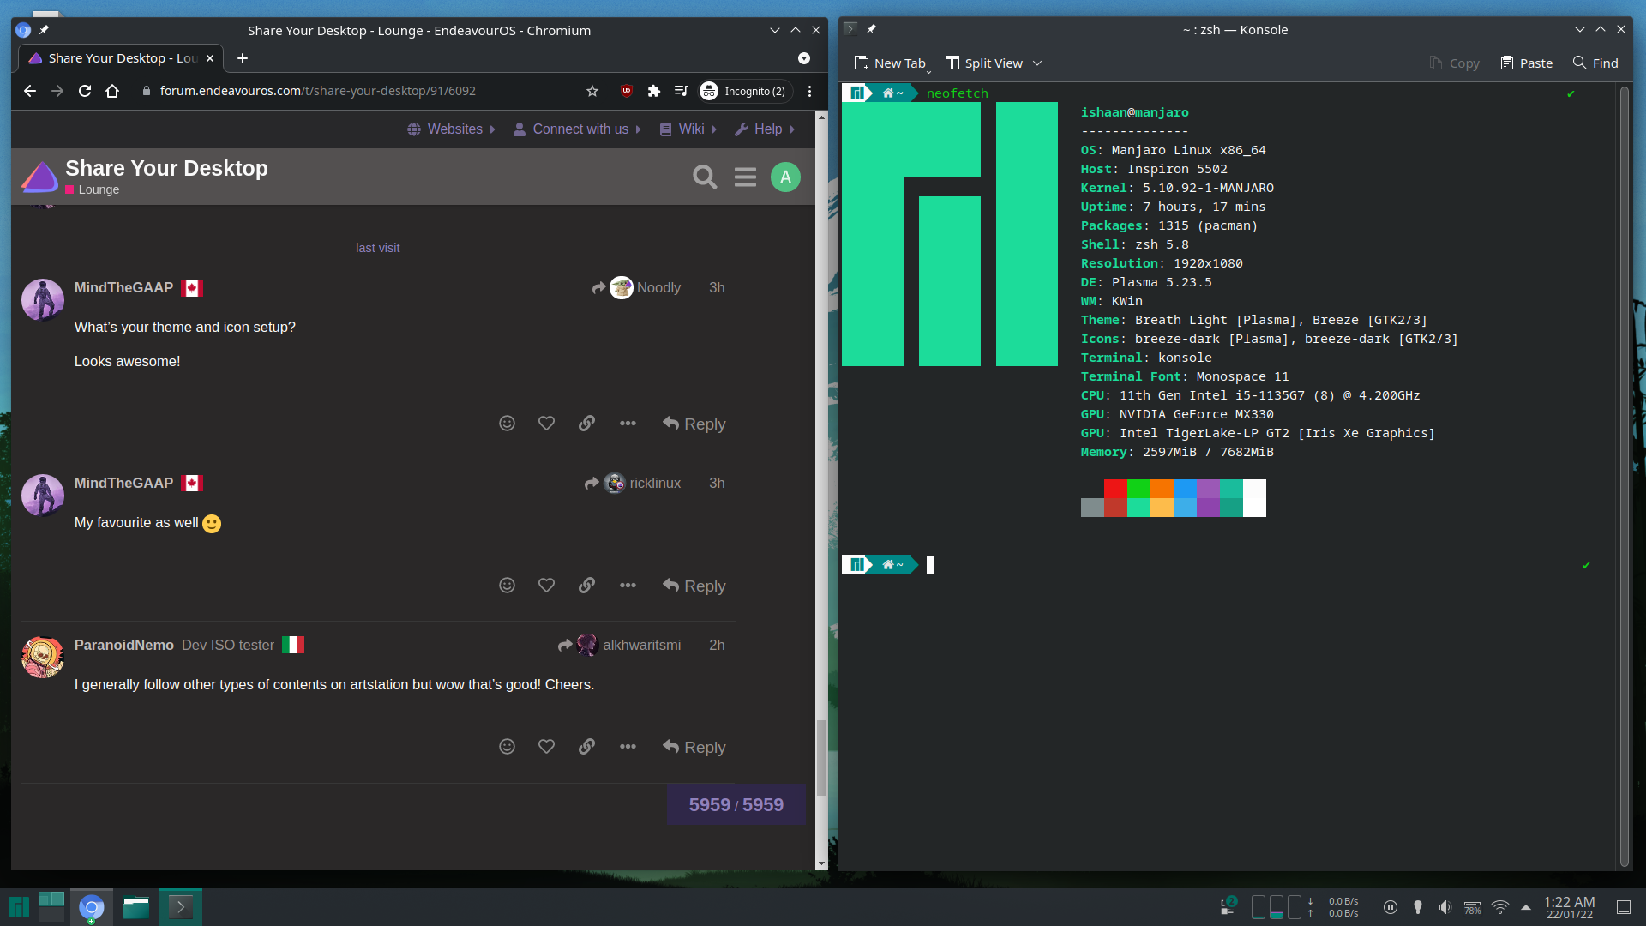Add emoji reaction to 'Looks awesome!' post

coord(507,424)
